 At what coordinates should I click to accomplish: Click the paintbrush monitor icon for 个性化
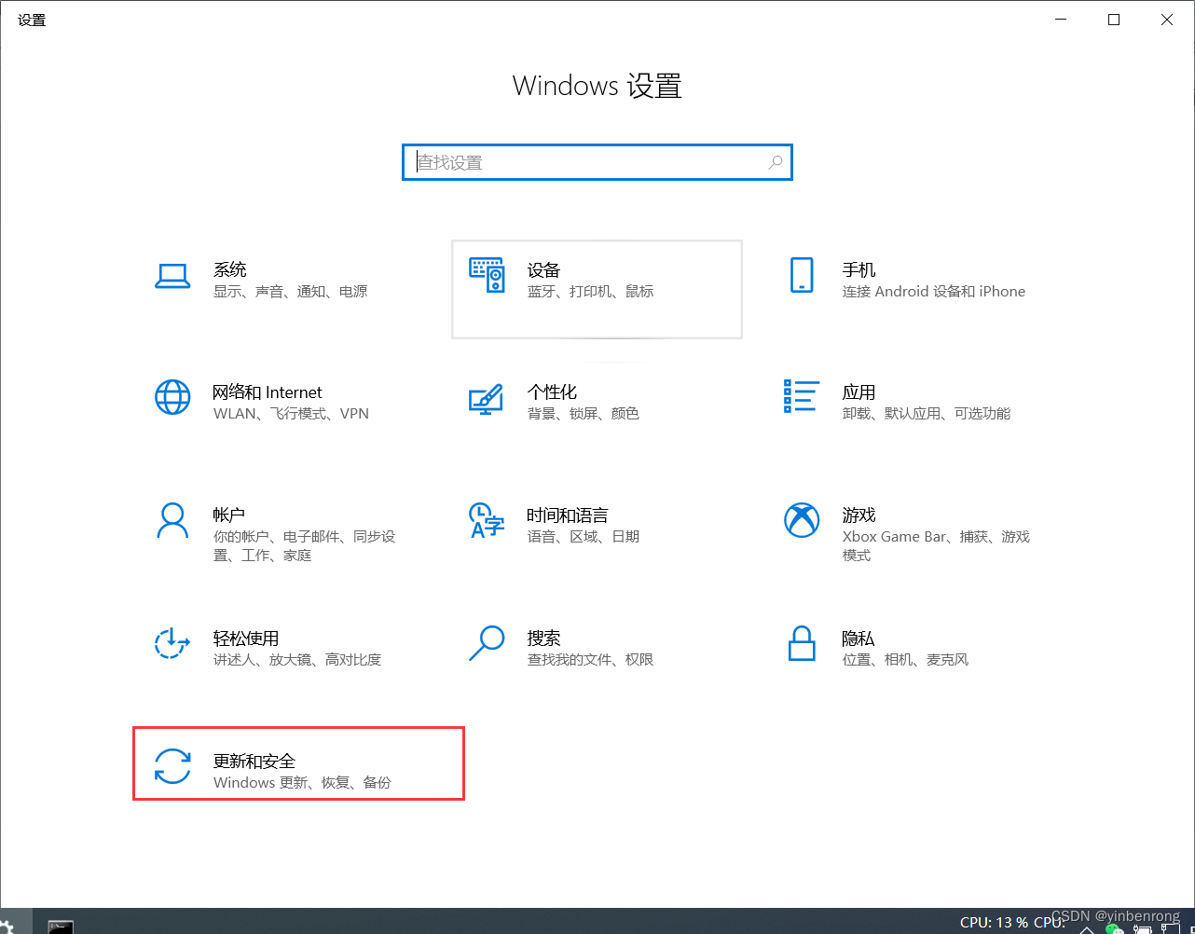tap(486, 399)
